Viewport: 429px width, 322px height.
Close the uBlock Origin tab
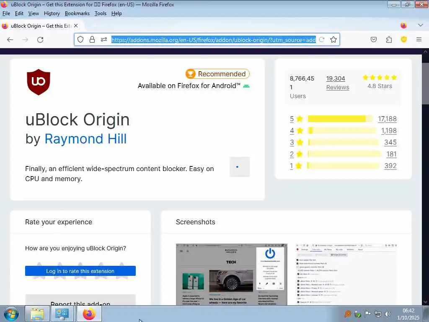coord(76,26)
